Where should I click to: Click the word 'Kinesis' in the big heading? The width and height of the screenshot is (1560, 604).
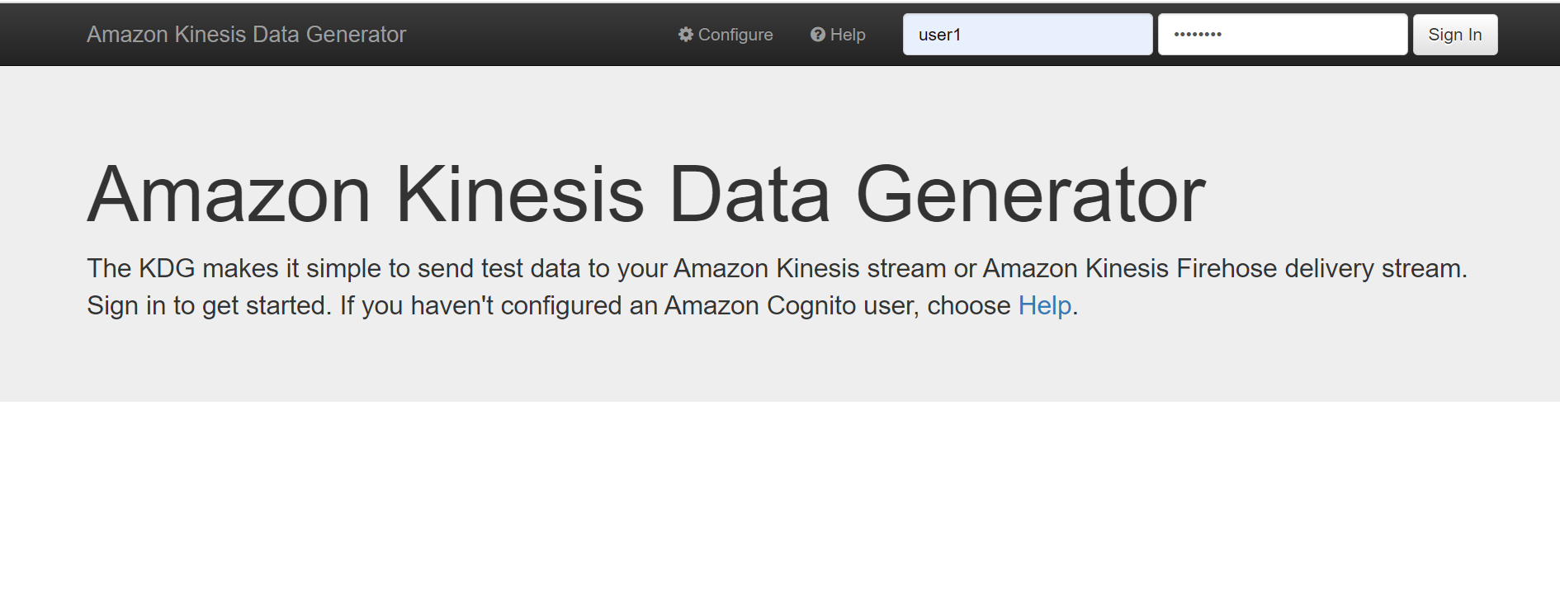(519, 196)
